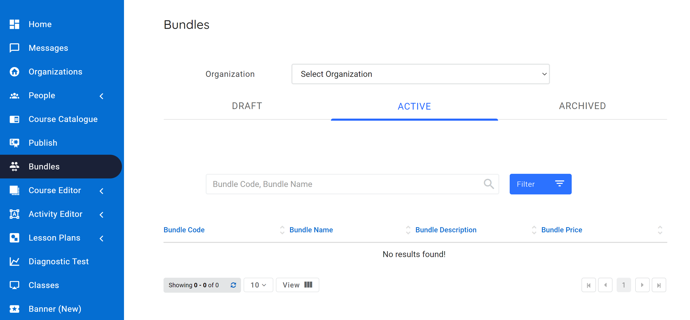Click the refresh icon beside Showing count

click(x=233, y=285)
